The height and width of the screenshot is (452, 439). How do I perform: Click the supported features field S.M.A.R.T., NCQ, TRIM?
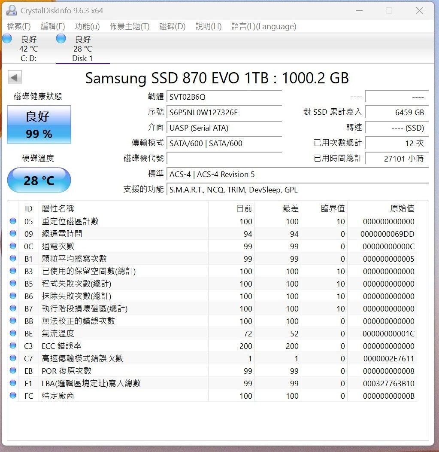(298, 189)
